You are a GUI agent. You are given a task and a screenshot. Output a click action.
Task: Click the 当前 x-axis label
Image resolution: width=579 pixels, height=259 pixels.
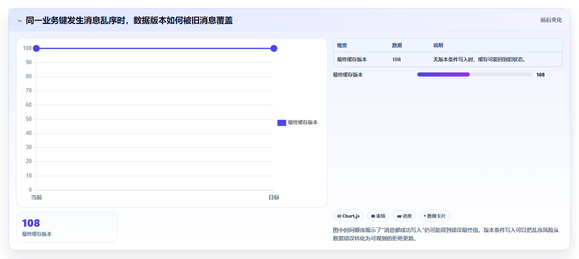pyautogui.click(x=36, y=198)
